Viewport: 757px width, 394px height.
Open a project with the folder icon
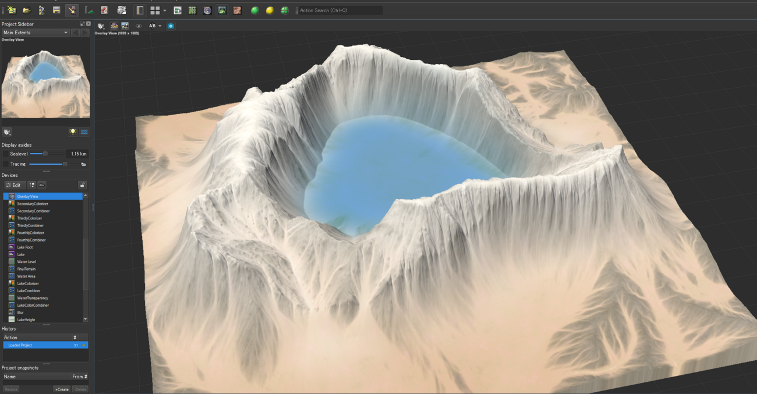(27, 10)
